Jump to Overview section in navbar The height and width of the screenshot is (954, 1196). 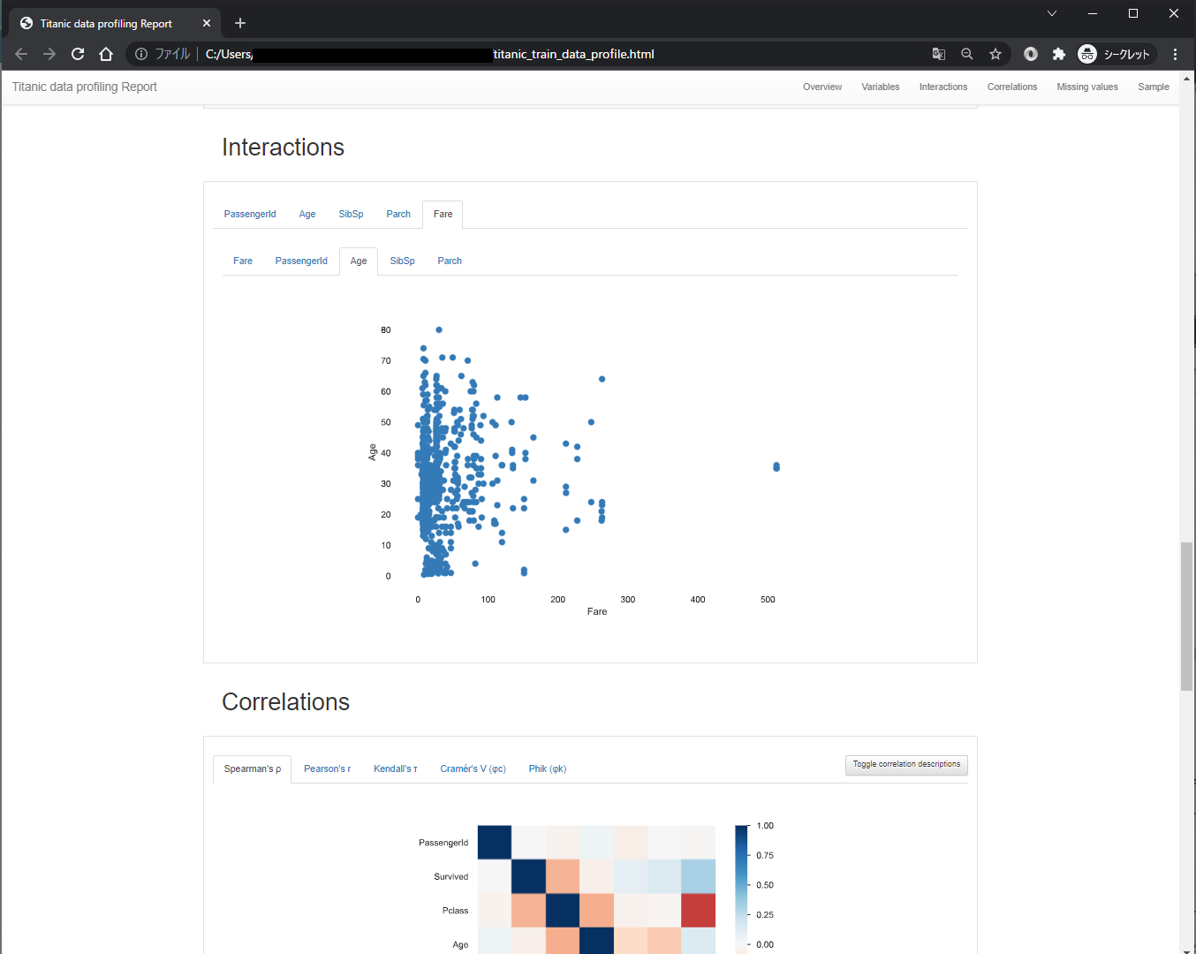tap(822, 87)
